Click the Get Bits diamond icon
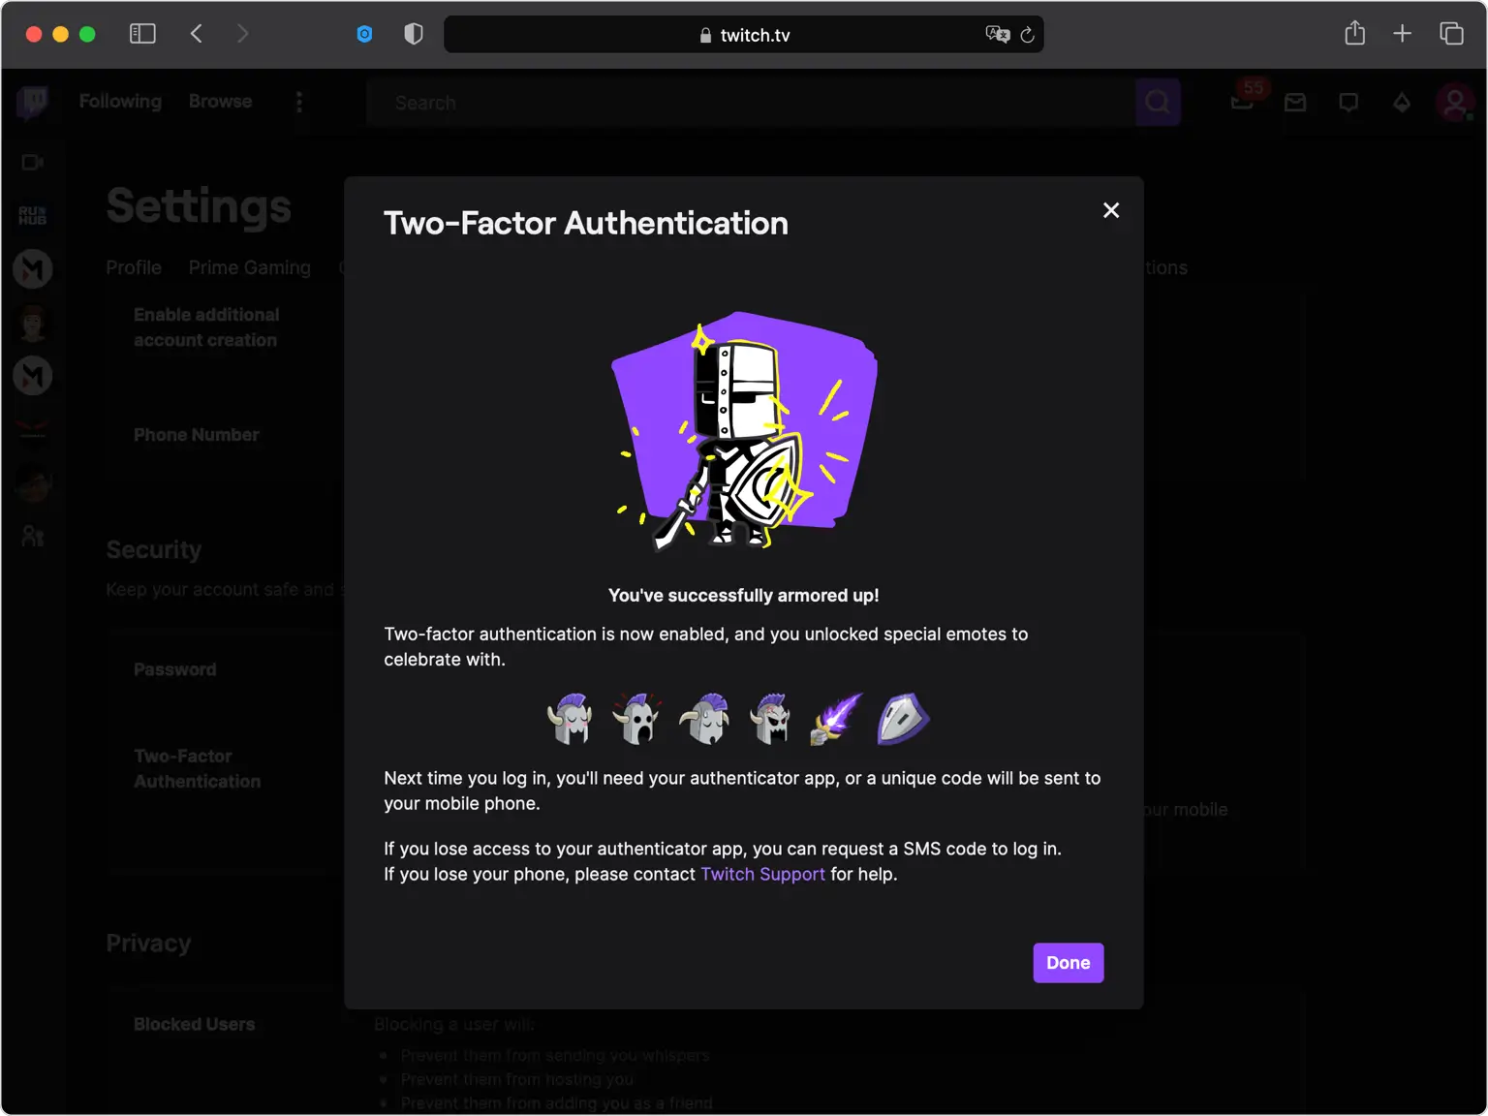The height and width of the screenshot is (1116, 1488). [x=1402, y=103]
